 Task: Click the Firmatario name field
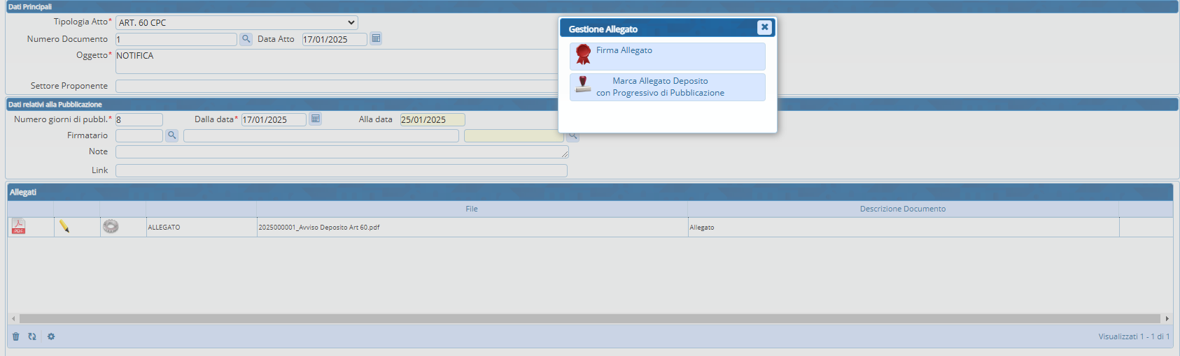[321, 135]
